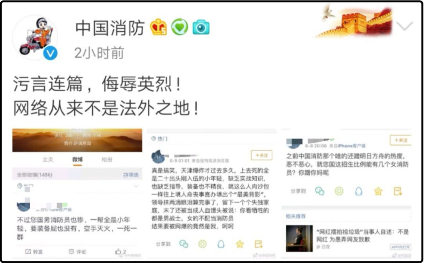Save right post as image icon
Viewport: 424px width, 263px height.
398,191
